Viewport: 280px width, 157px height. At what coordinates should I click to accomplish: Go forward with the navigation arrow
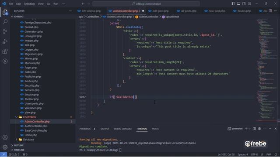point(88,4)
